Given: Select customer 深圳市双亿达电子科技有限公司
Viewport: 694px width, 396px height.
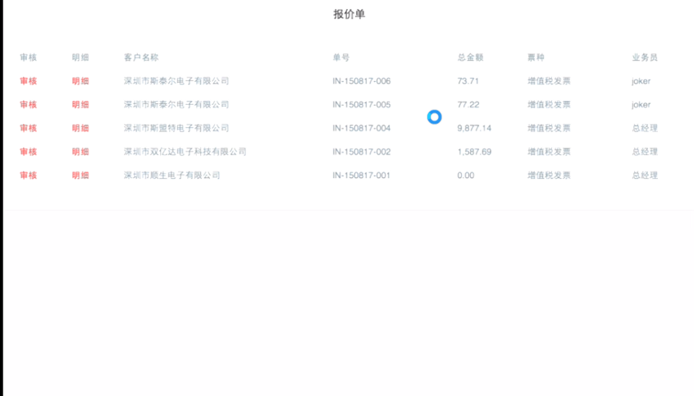Looking at the screenshot, I should tap(185, 152).
